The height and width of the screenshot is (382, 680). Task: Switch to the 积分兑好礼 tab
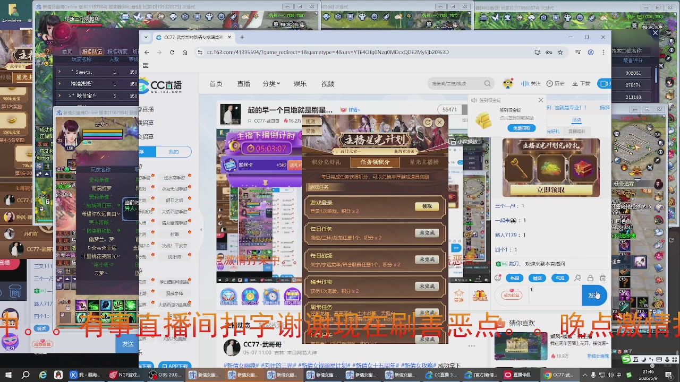[326, 162]
